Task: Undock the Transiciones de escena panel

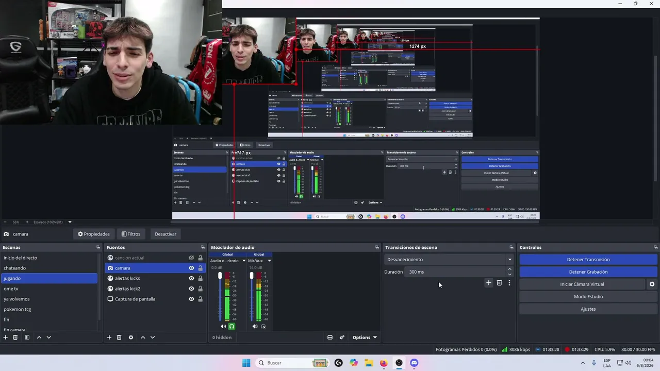Action: tap(511, 248)
